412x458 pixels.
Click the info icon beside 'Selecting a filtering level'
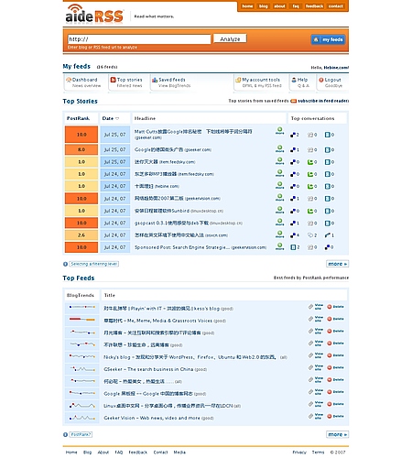tap(65, 264)
